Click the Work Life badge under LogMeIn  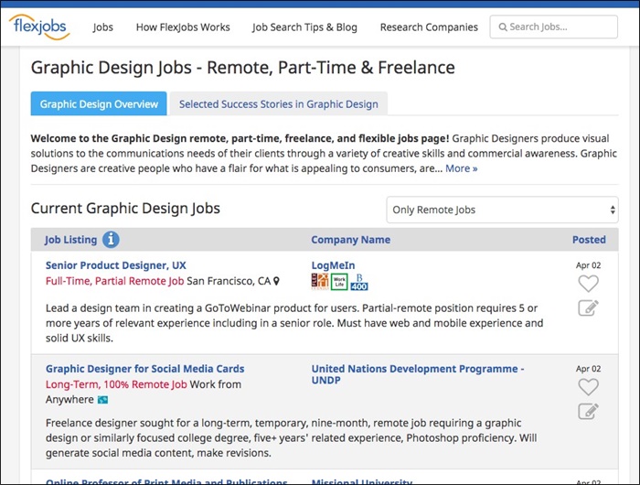(x=339, y=282)
